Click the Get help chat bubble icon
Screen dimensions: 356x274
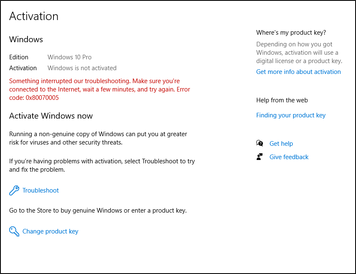(260, 143)
